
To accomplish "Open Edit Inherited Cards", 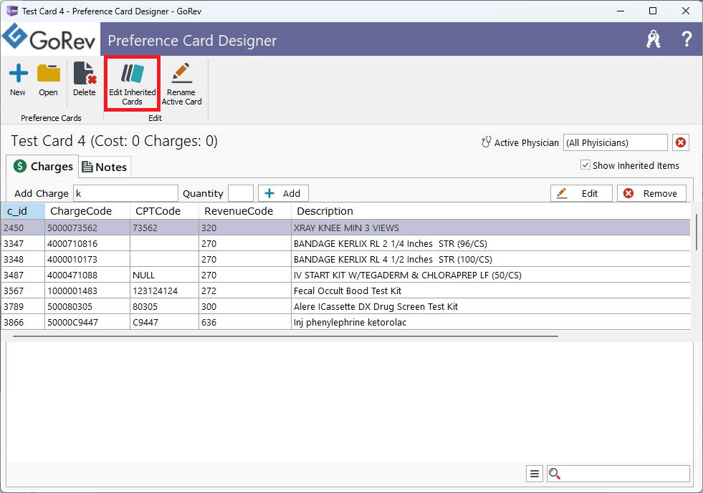I will click(133, 84).
